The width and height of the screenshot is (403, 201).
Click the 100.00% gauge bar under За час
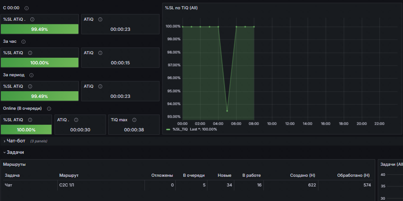[x=40, y=63]
